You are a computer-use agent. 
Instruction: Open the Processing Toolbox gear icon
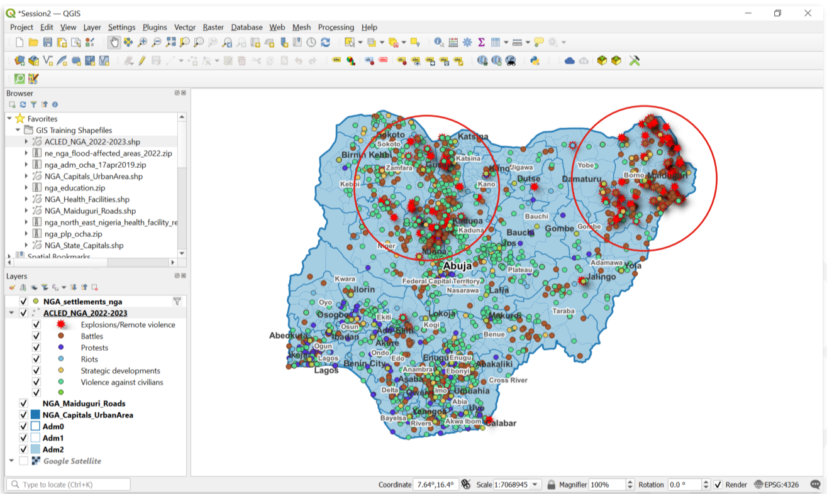click(467, 42)
